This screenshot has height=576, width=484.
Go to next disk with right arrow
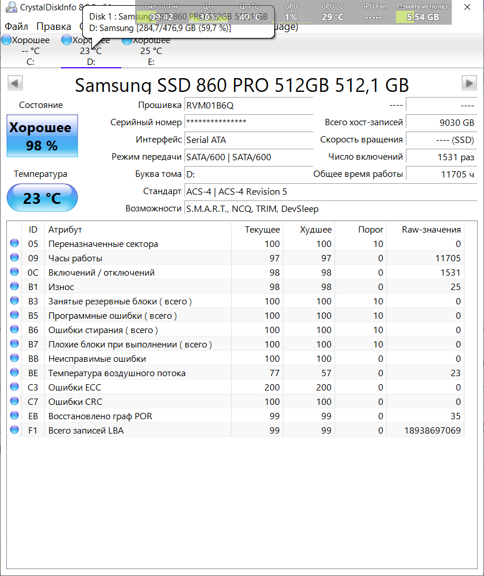click(x=469, y=83)
